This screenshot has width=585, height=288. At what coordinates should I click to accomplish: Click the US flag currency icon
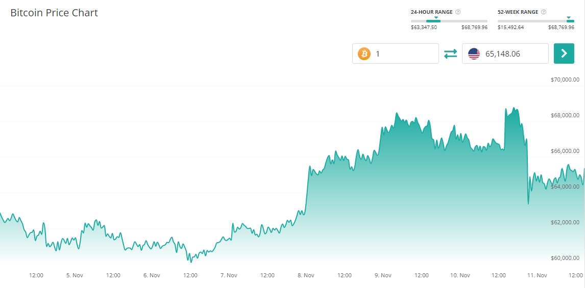pyautogui.click(x=474, y=54)
